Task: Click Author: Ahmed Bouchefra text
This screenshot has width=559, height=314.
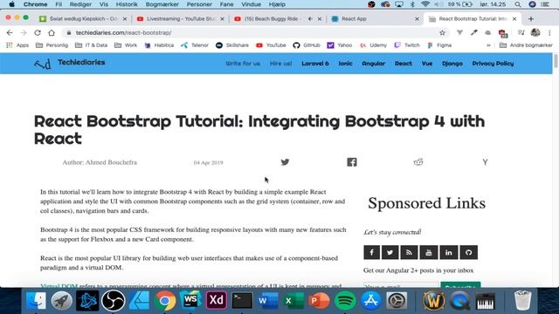Action: (x=100, y=162)
